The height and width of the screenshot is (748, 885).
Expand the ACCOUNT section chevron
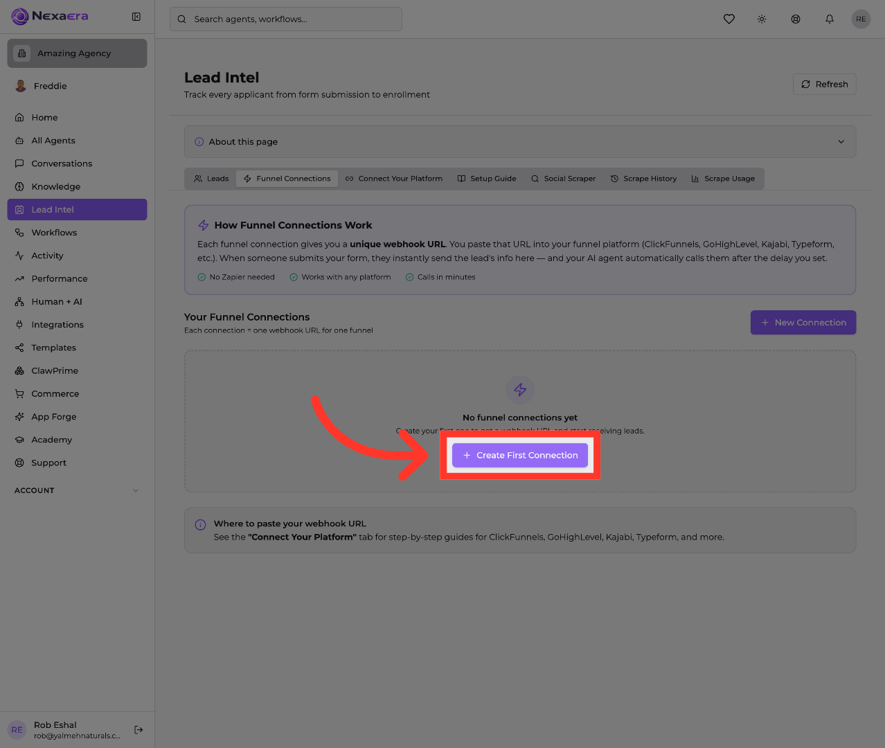[136, 490]
